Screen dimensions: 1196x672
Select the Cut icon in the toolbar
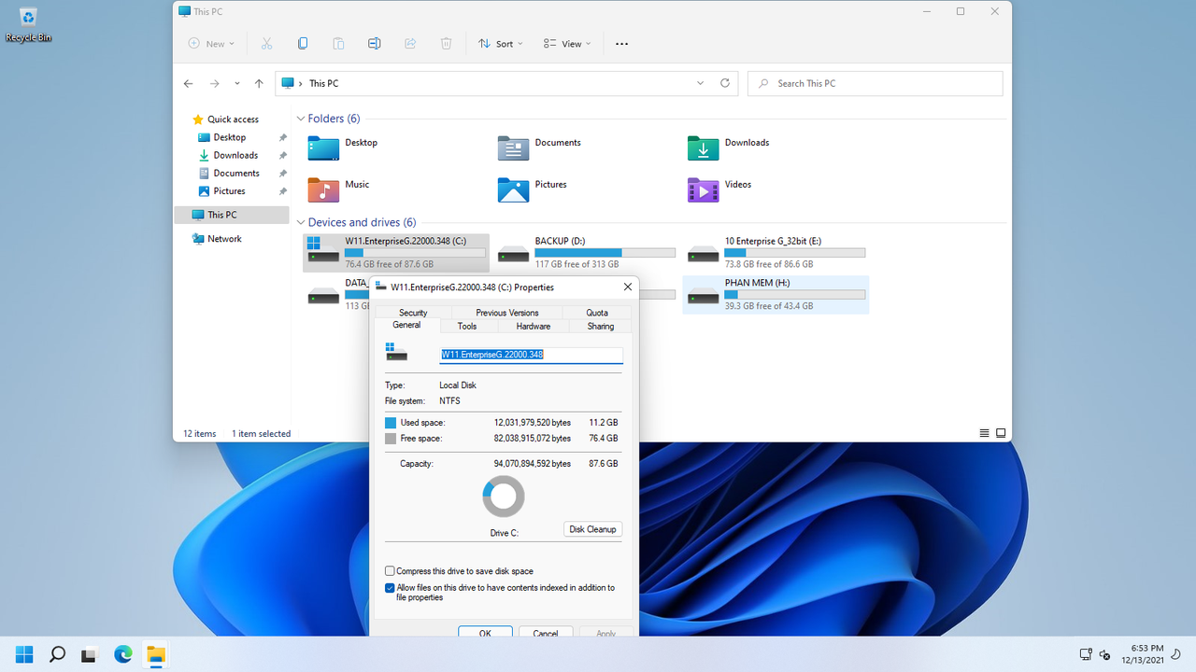tap(266, 43)
